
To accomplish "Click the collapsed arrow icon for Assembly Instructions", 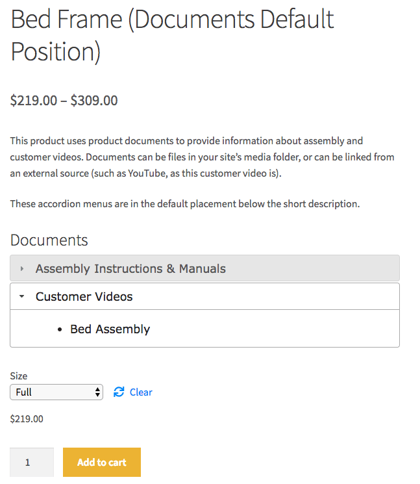I will pyautogui.click(x=22, y=268).
